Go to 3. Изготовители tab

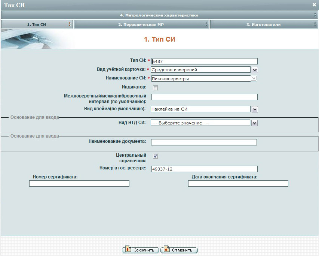[x=264, y=24]
